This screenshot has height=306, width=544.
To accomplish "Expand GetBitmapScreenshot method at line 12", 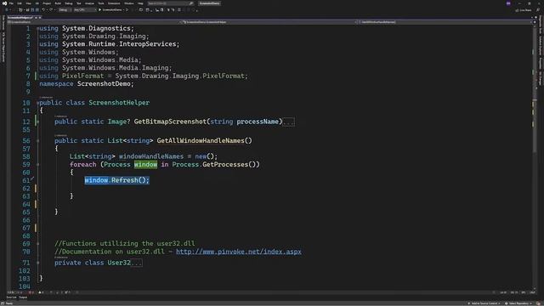I will [x=37, y=122].
